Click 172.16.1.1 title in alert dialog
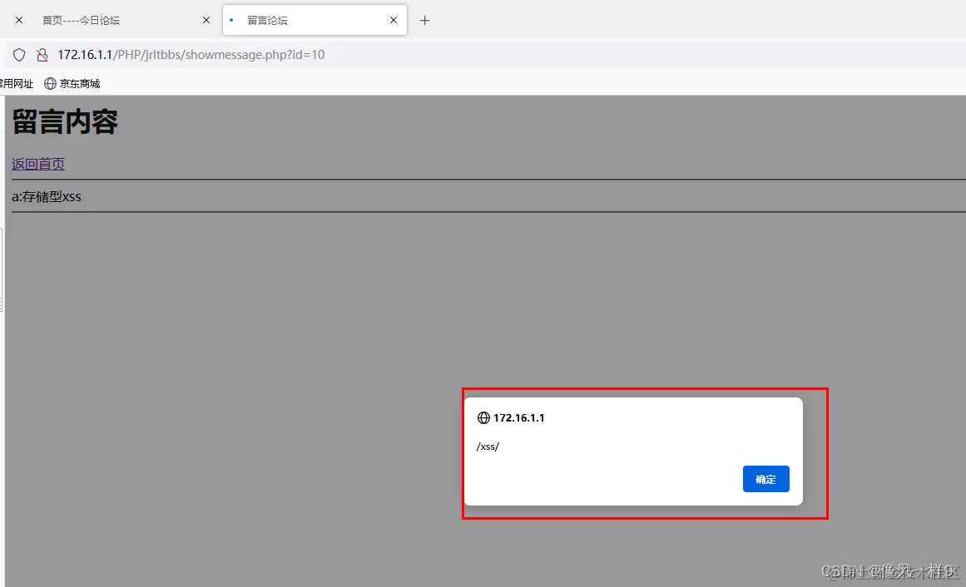 coord(518,417)
